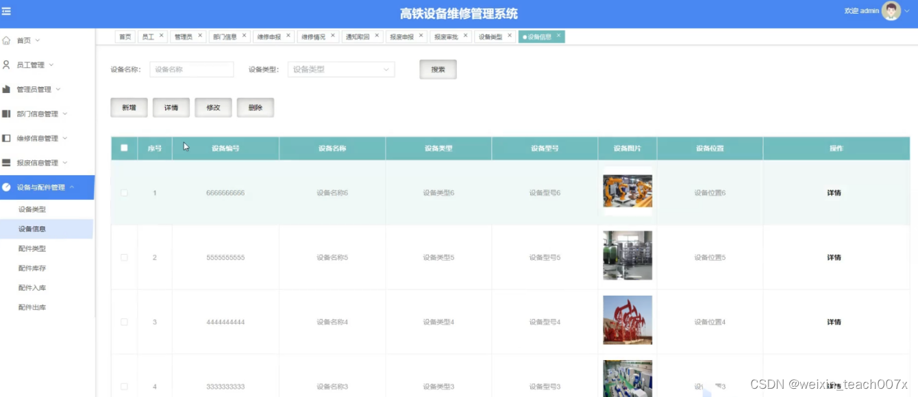Close the 报废申报 tab
The height and width of the screenshot is (397, 918).
click(x=421, y=36)
